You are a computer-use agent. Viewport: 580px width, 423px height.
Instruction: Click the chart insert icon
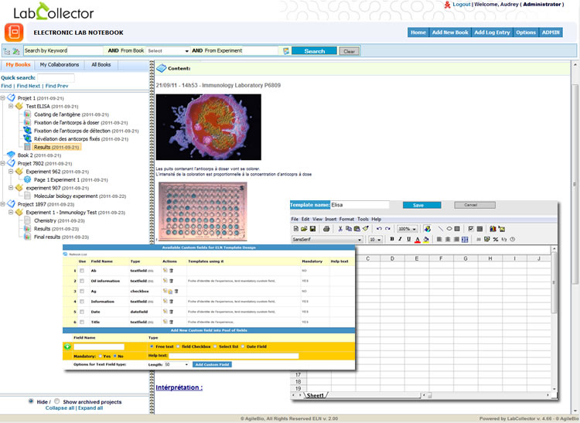pyautogui.click(x=493, y=229)
